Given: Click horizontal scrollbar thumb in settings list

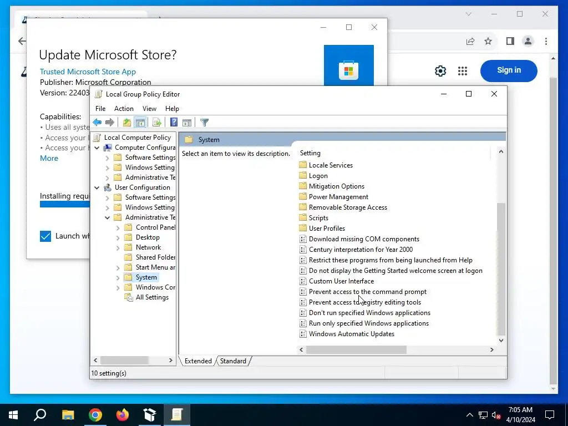Looking at the screenshot, I should pos(356,349).
